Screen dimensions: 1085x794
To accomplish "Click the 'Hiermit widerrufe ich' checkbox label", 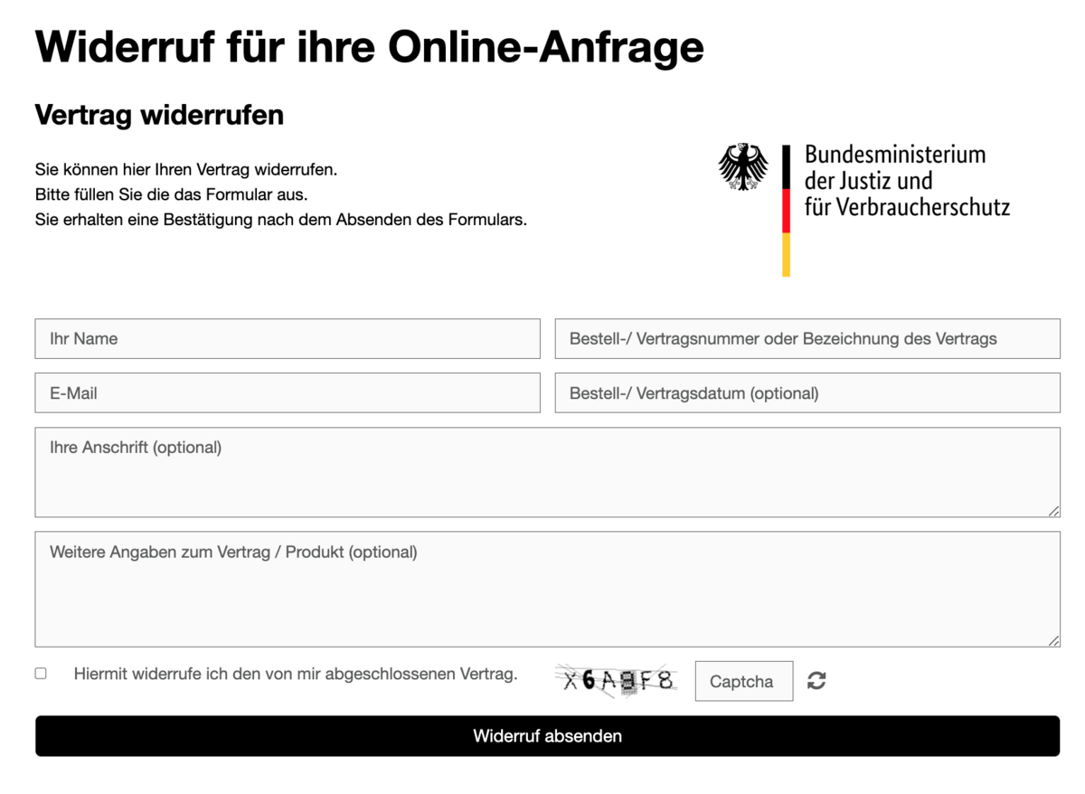I will (x=296, y=674).
